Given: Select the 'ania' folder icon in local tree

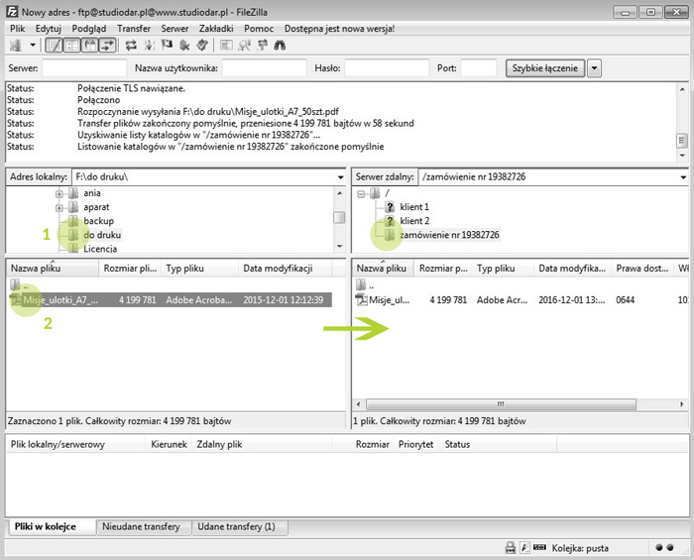Looking at the screenshot, I should pos(73,193).
